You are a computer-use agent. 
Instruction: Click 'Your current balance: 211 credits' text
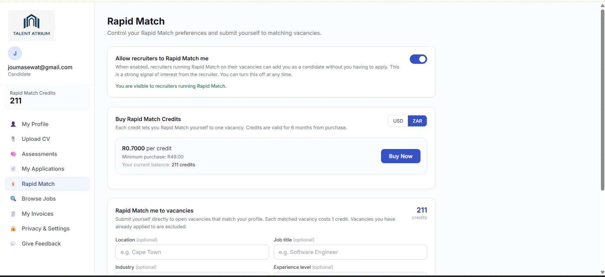pos(158,165)
